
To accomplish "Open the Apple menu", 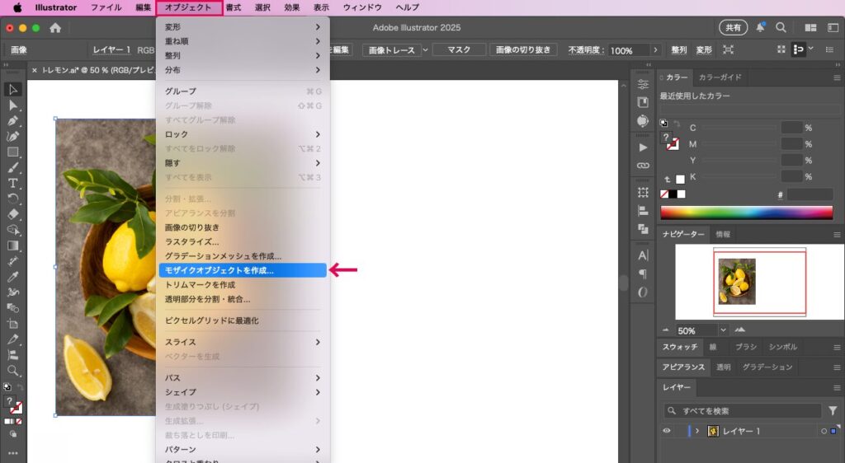I will coord(17,7).
